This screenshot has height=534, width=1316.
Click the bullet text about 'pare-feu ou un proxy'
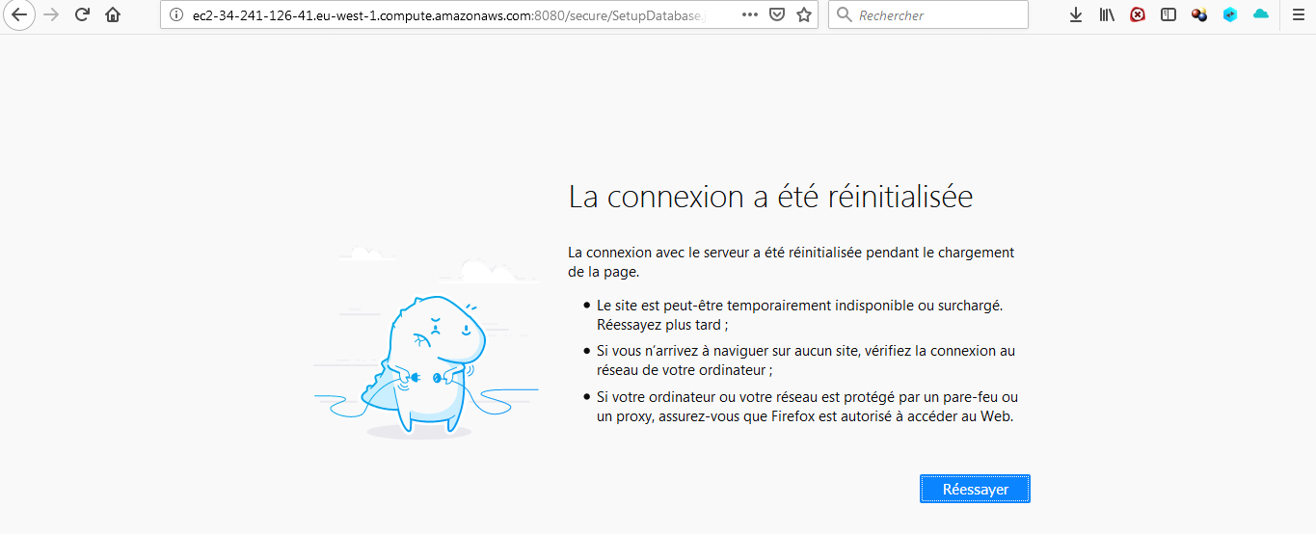(808, 407)
